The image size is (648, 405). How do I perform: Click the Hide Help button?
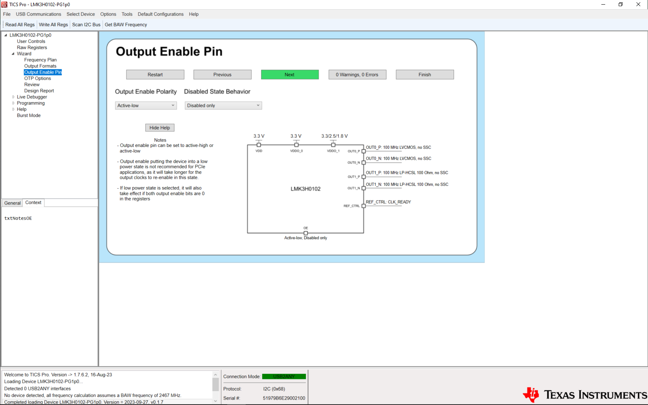159,127
